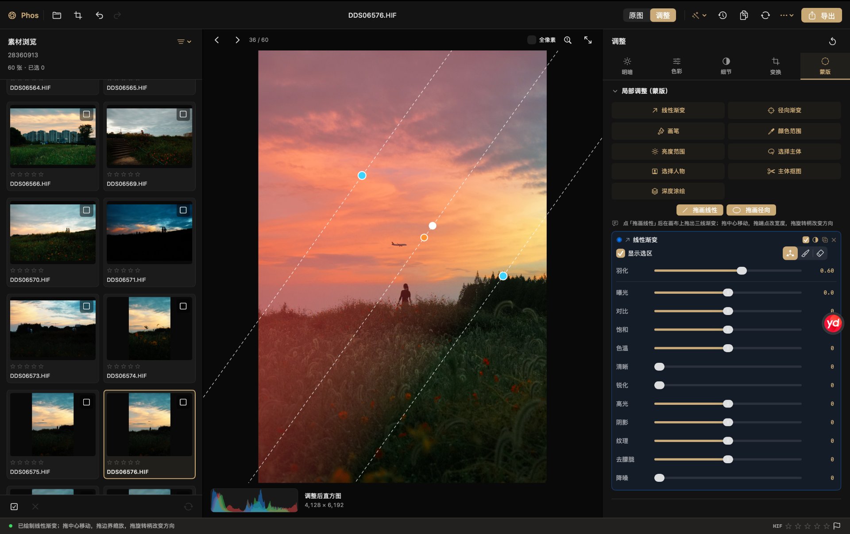Reset adjustments with the panel reset arrow
This screenshot has height=534, width=850.
click(x=832, y=41)
